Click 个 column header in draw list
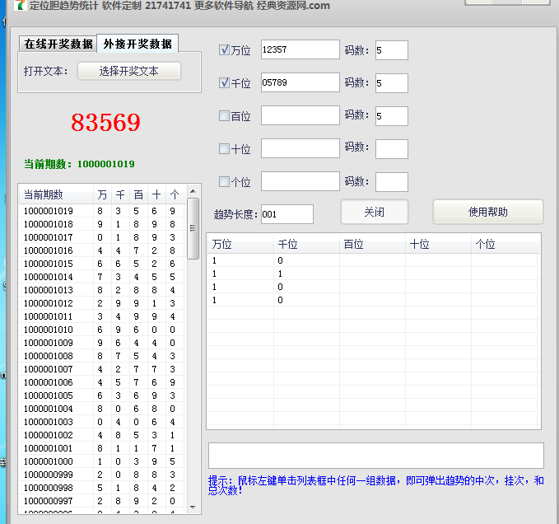559x524 pixels. point(175,194)
